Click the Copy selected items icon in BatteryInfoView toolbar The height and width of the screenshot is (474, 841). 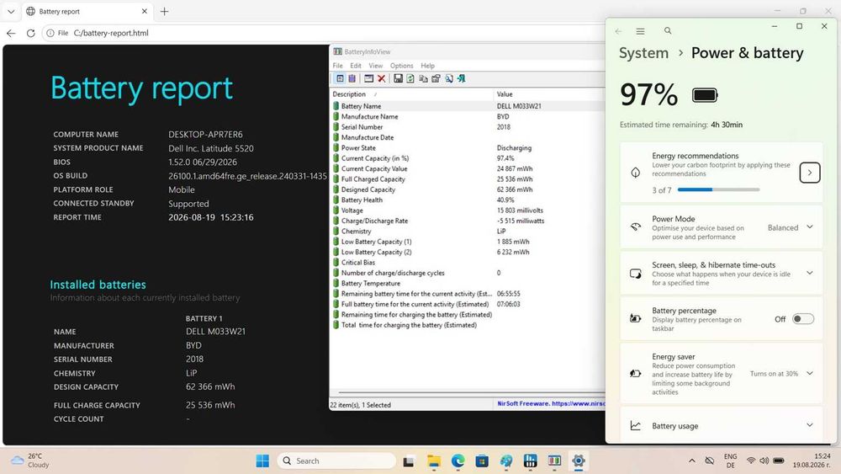point(423,78)
